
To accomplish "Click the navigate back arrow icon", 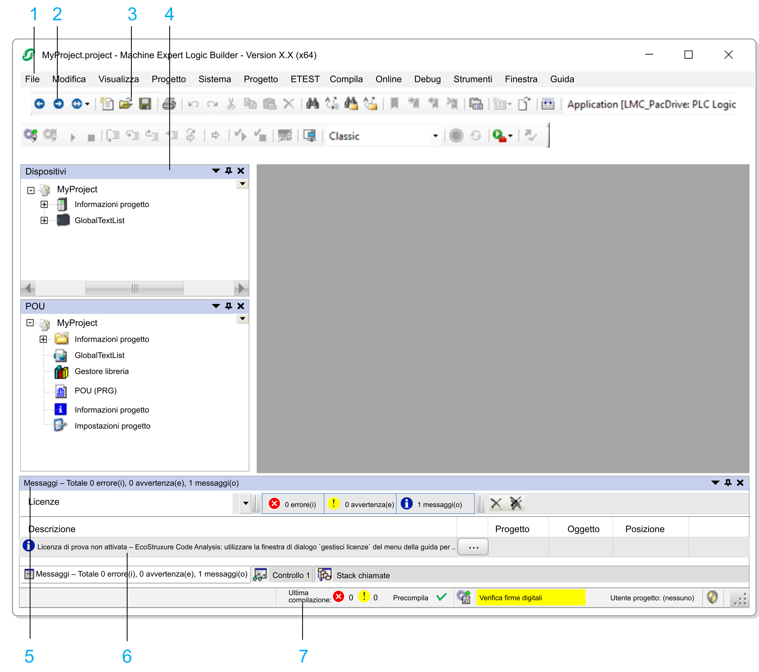I will coord(39,104).
